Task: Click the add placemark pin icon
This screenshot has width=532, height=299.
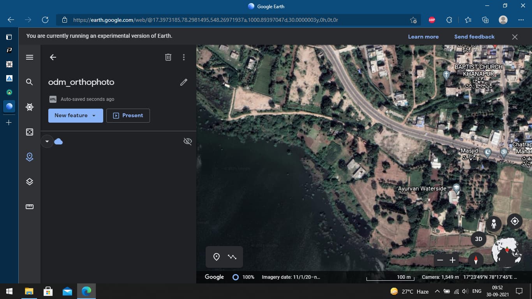Action: click(217, 257)
